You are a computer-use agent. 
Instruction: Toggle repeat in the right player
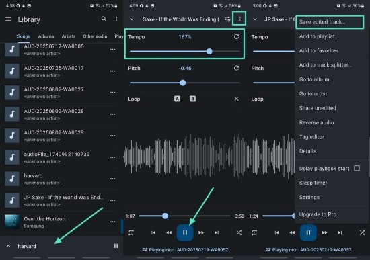click(254, 233)
